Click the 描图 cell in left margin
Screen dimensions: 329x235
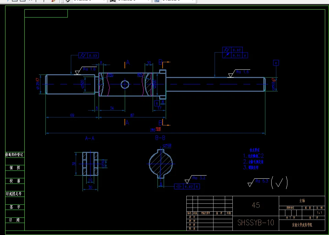(15, 168)
